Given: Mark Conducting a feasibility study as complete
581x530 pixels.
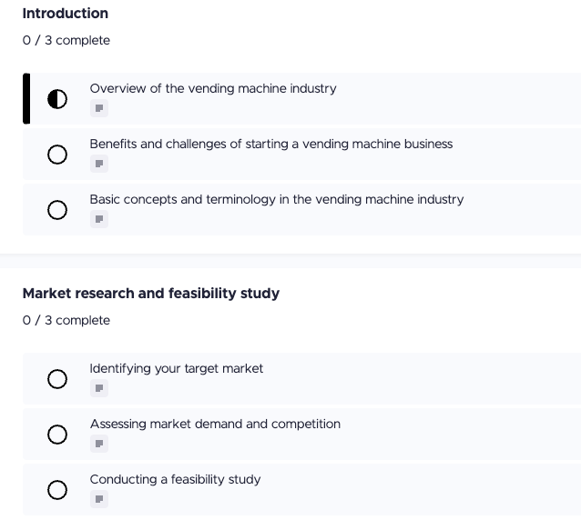Looking at the screenshot, I should click(57, 490).
